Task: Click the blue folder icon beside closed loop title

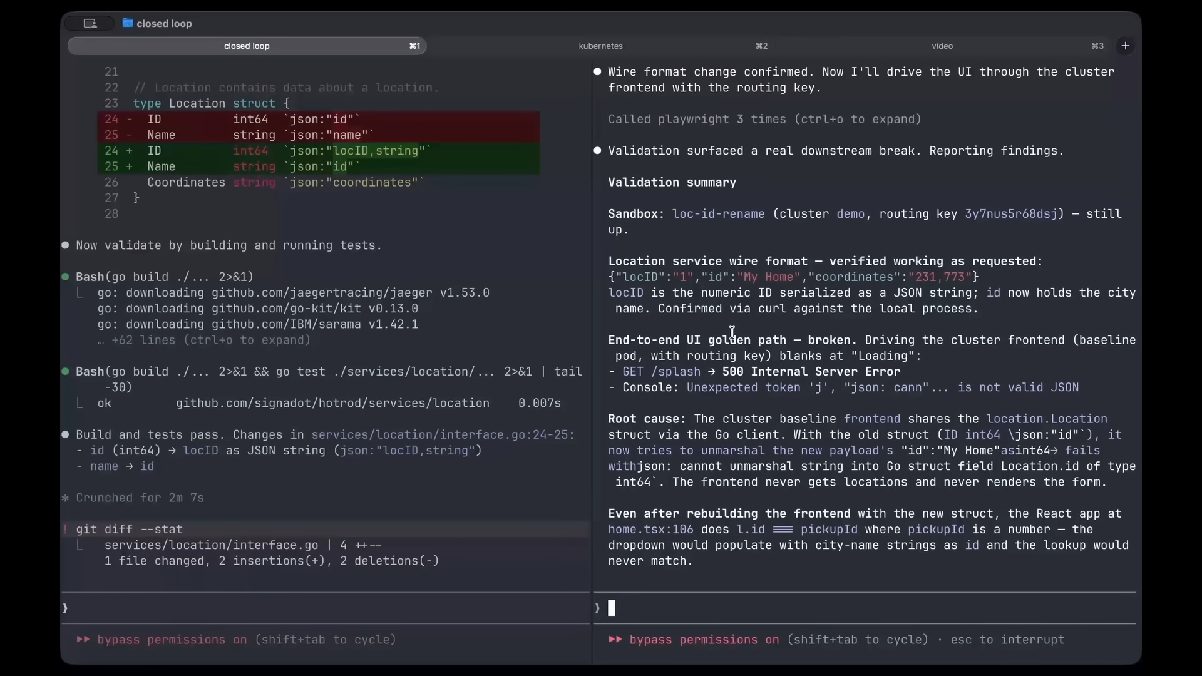Action: [x=128, y=23]
